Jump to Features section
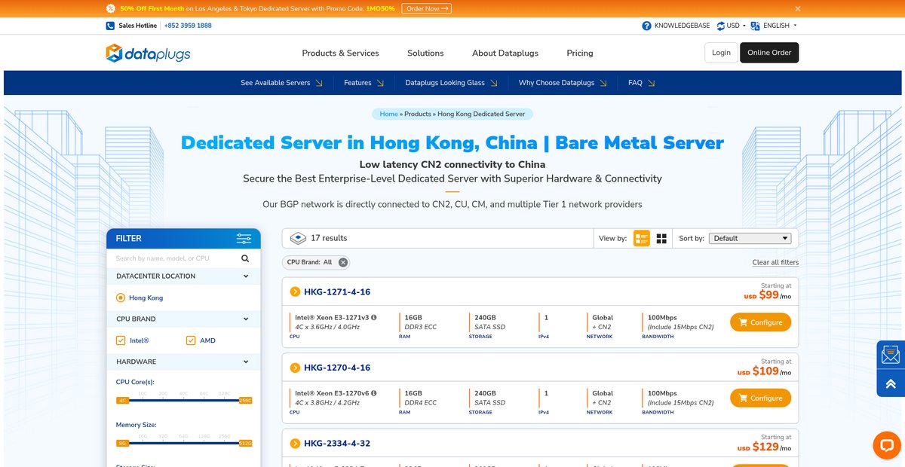 click(364, 83)
